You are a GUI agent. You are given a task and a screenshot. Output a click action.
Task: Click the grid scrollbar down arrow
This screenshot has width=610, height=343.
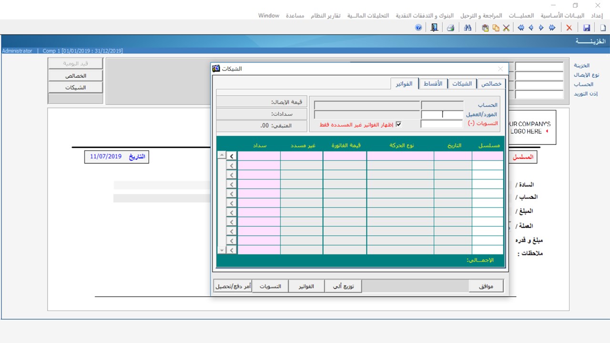click(x=222, y=250)
